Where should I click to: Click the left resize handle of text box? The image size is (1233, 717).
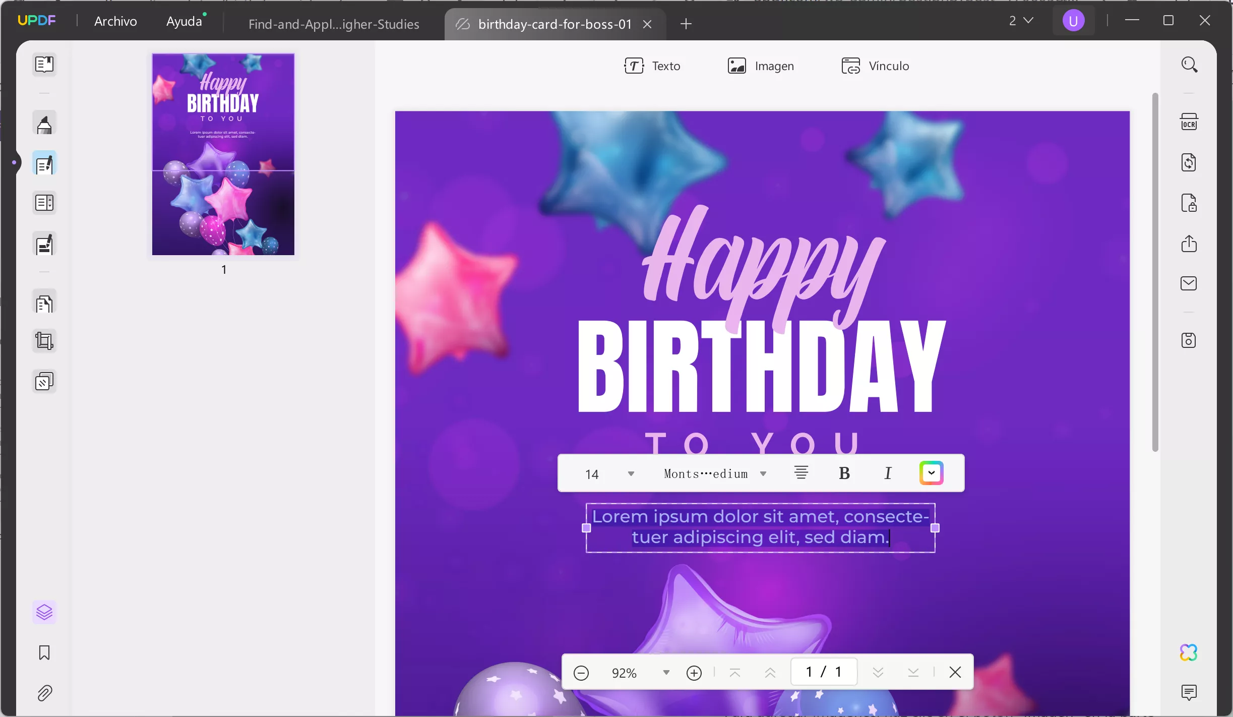[586, 528]
